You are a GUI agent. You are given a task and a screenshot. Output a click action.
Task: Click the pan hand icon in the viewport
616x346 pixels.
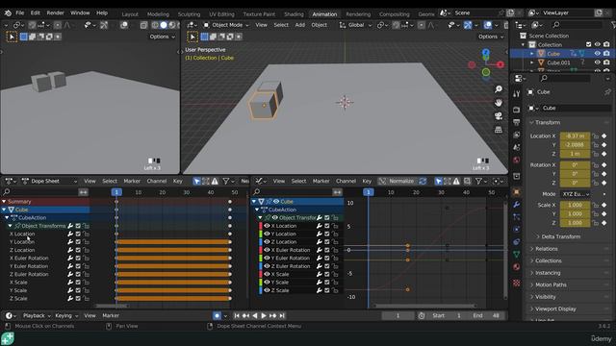499,103
